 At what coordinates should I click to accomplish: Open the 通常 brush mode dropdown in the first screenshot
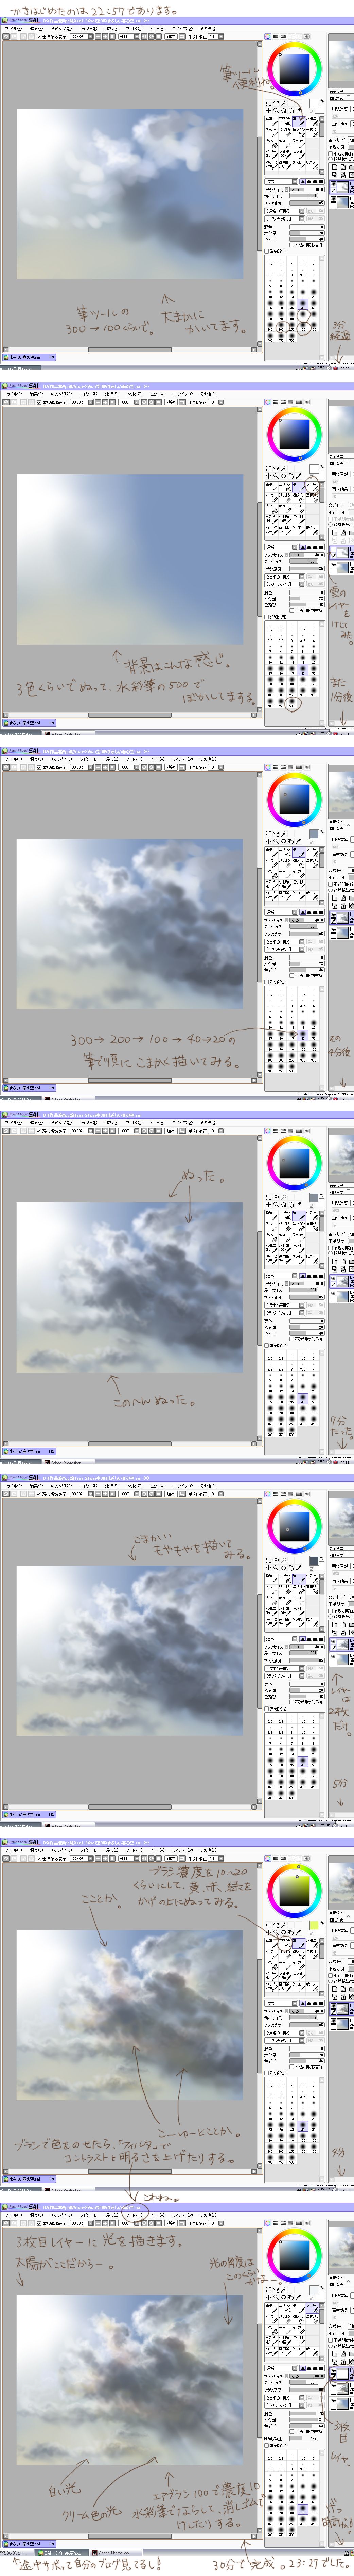(x=281, y=182)
